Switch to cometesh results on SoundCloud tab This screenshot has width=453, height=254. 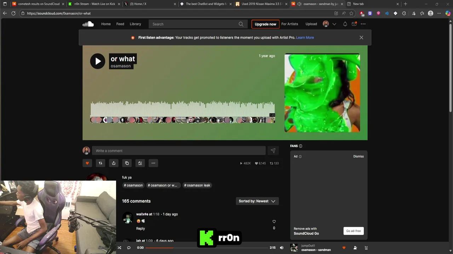(x=38, y=4)
